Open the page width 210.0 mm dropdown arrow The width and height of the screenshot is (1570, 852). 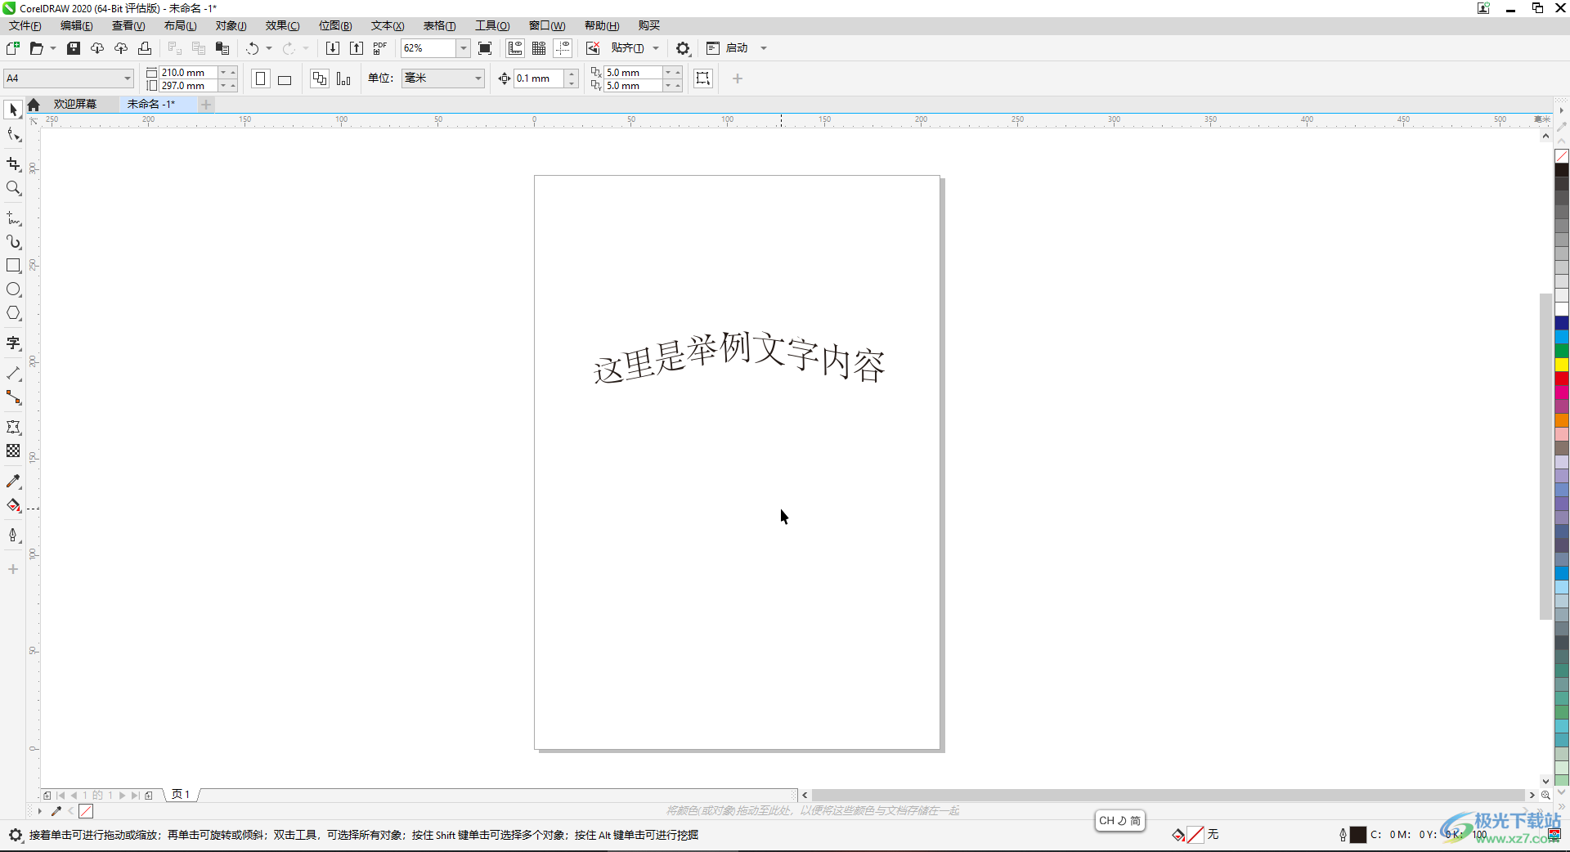point(222,72)
